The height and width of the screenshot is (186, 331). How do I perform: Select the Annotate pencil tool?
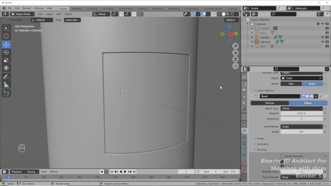click(x=6, y=77)
